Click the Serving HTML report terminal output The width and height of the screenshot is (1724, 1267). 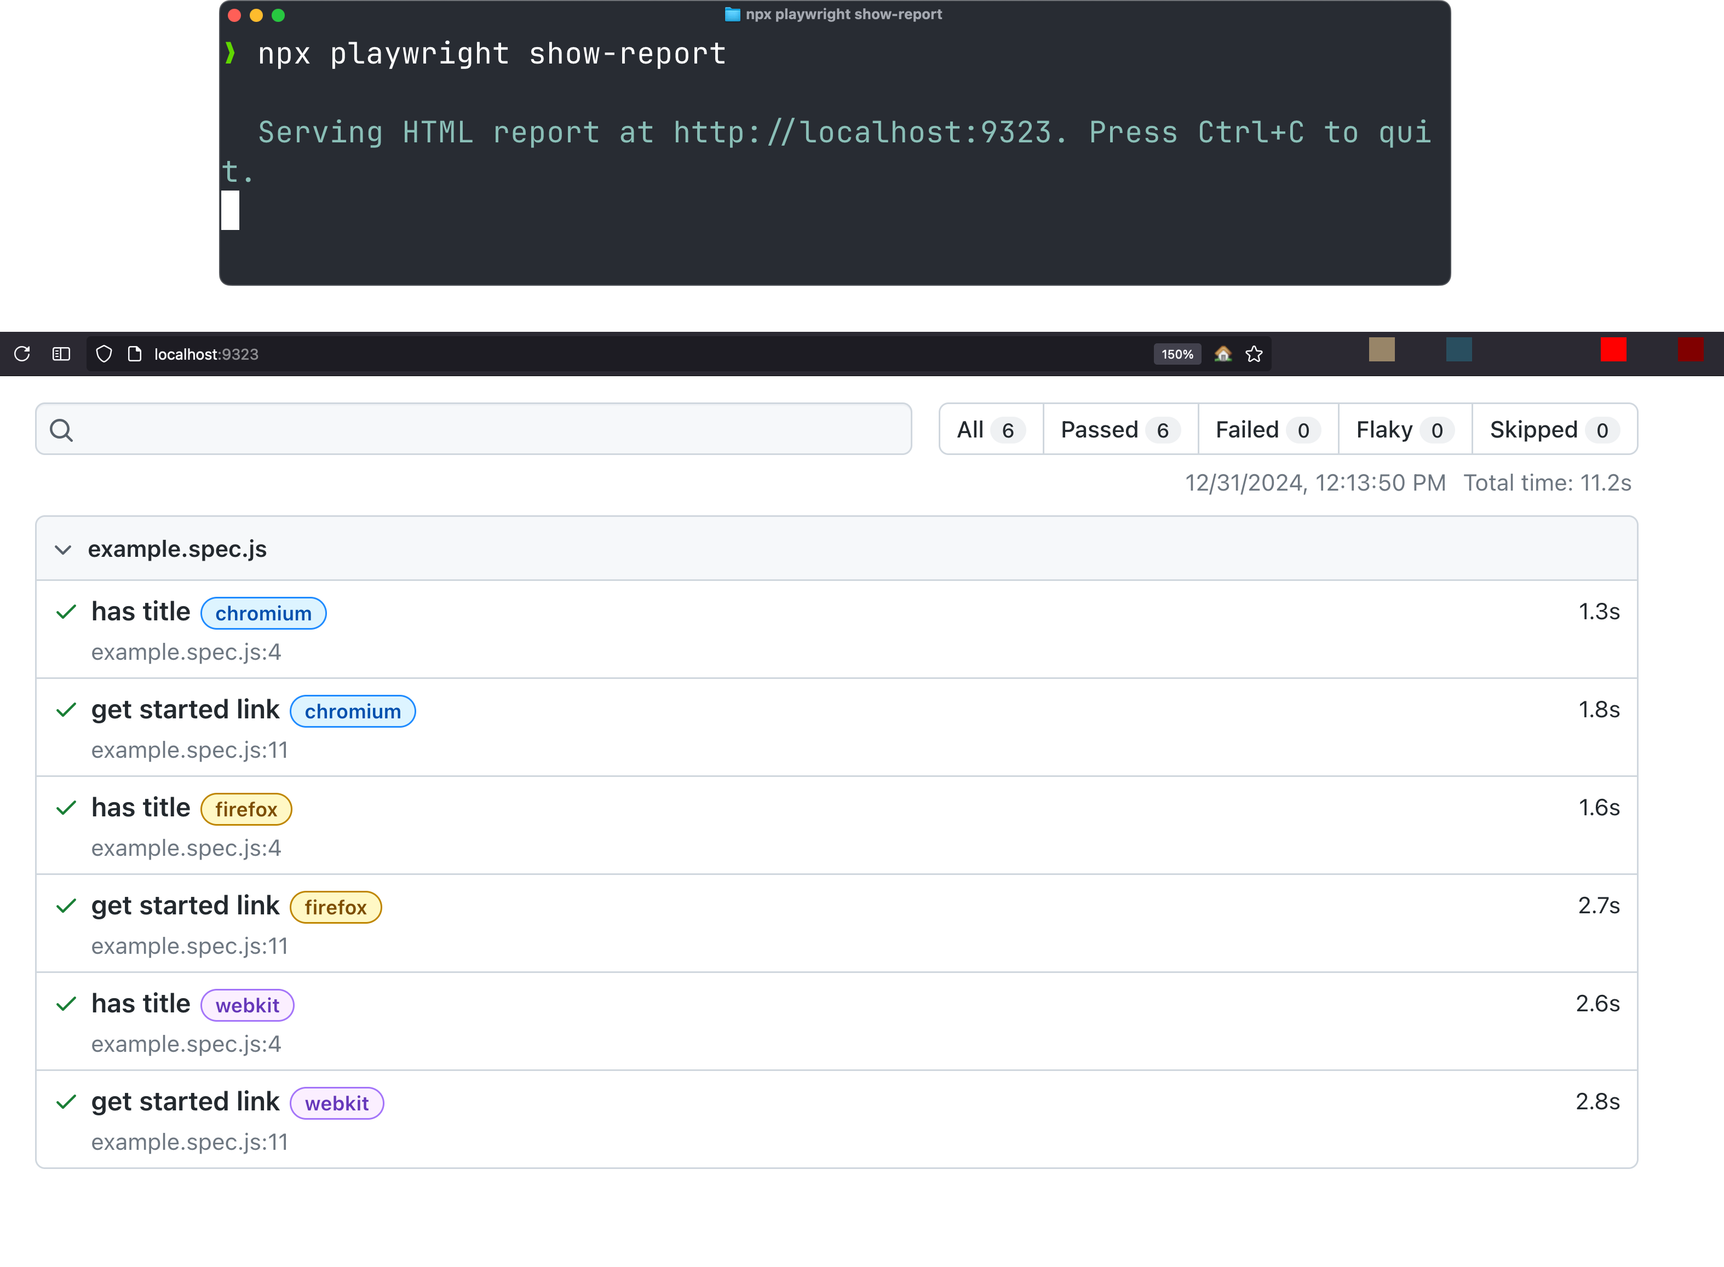coord(827,152)
